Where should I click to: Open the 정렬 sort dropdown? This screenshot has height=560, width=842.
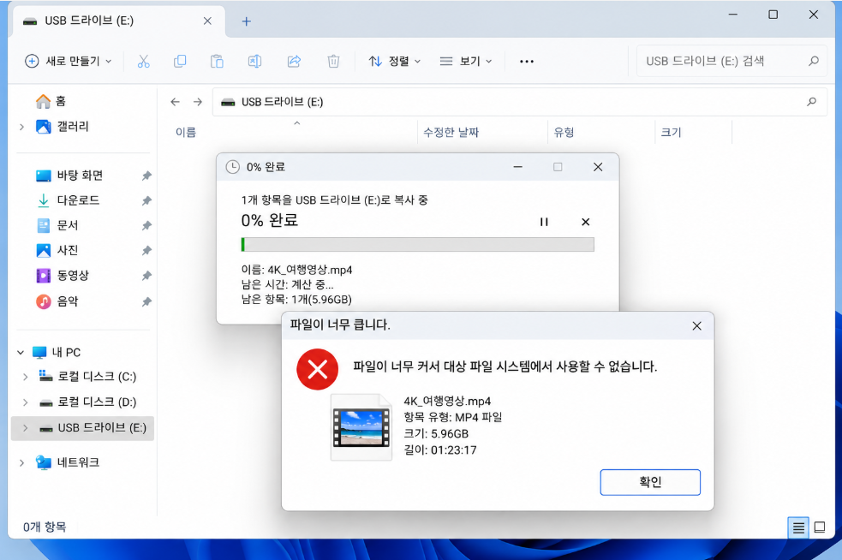tap(395, 61)
